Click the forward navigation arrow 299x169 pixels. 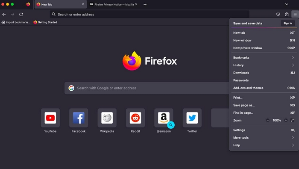[x=12, y=14]
